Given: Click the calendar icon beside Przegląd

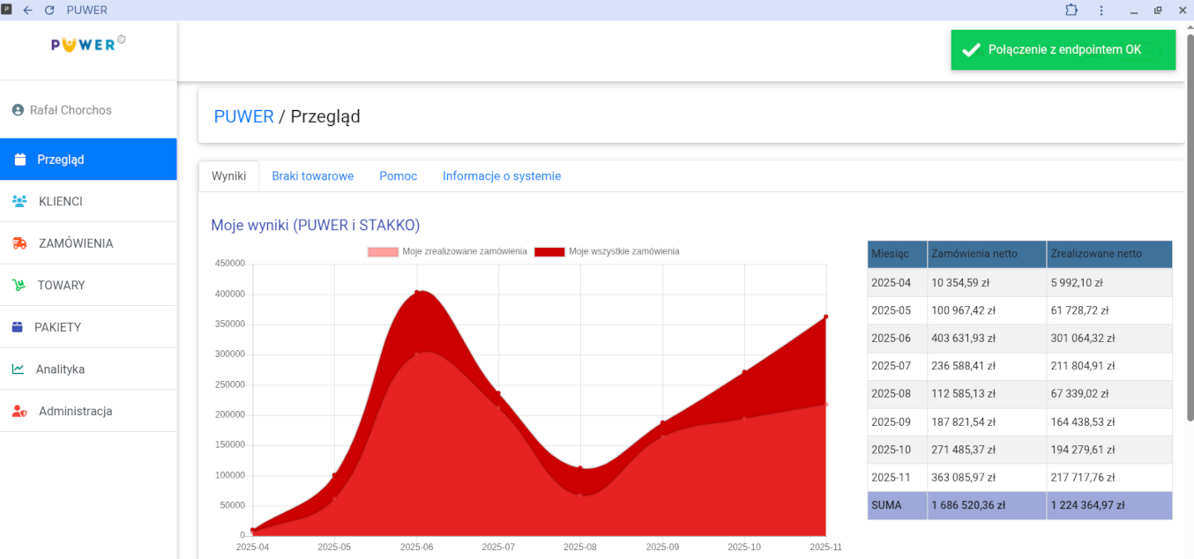Looking at the screenshot, I should [x=20, y=160].
